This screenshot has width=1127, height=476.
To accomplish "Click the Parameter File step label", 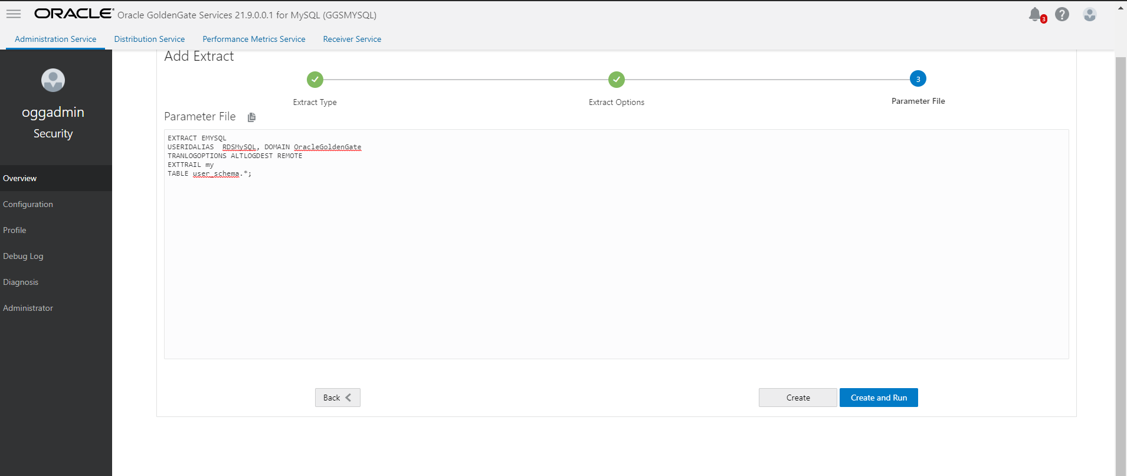I will (918, 101).
